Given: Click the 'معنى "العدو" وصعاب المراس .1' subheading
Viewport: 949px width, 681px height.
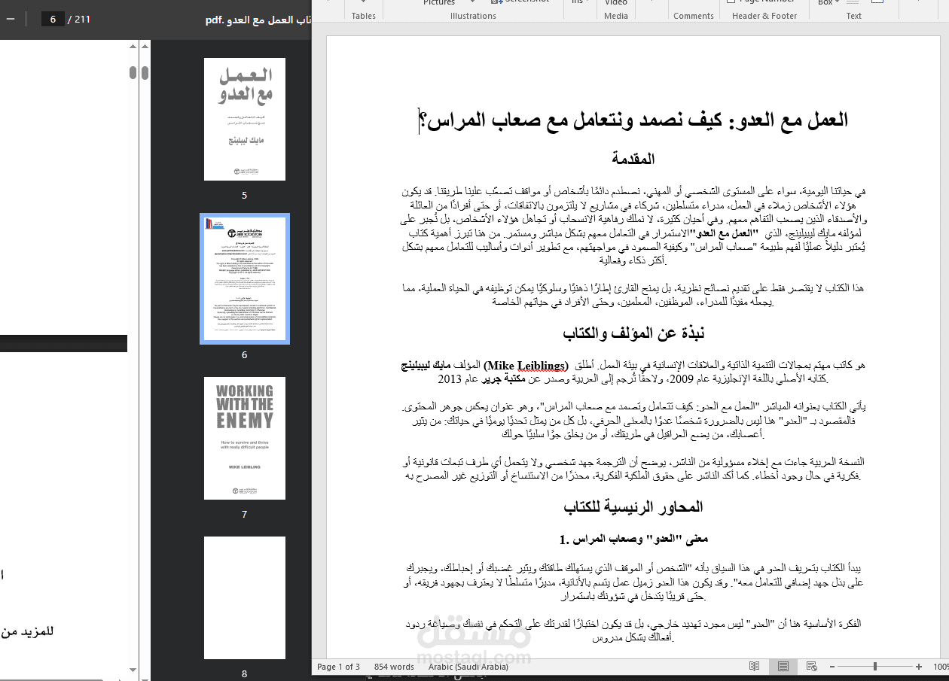Looking at the screenshot, I should tap(633, 539).
